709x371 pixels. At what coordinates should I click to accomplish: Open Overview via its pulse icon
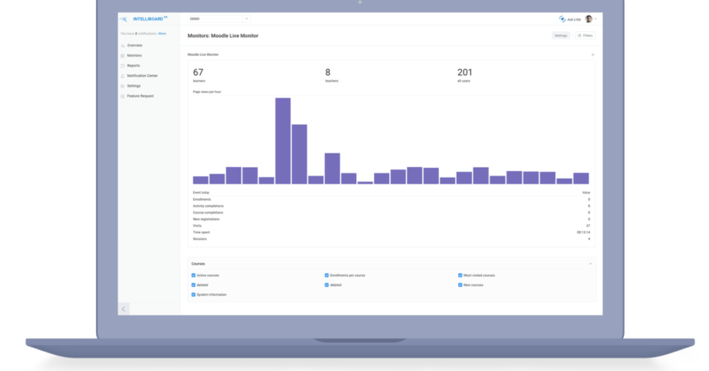point(122,46)
